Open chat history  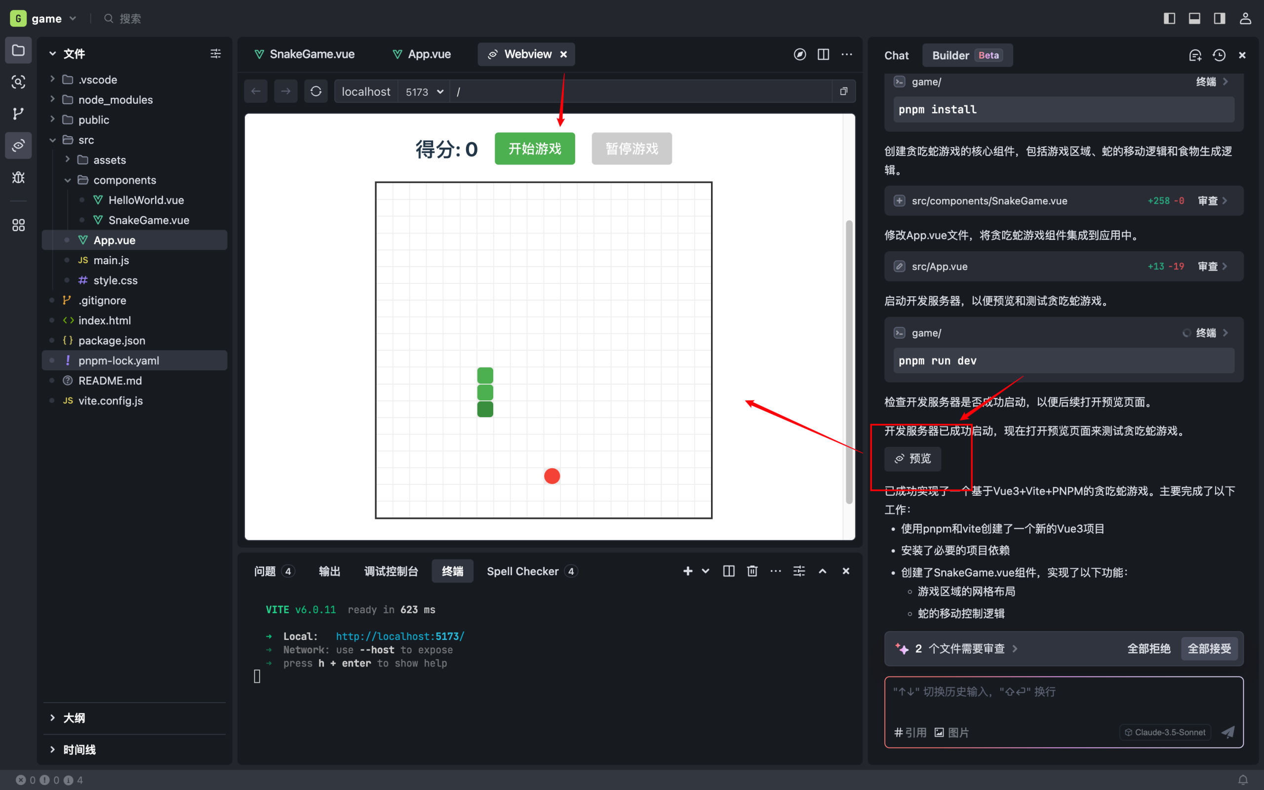tap(1219, 55)
